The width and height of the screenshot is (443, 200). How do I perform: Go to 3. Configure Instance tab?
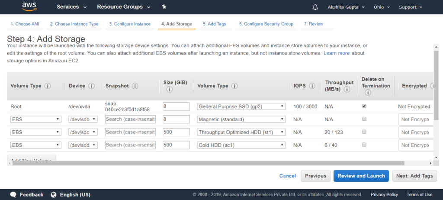pos(130,24)
